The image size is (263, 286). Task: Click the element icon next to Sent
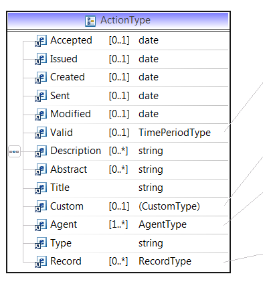pos(41,96)
